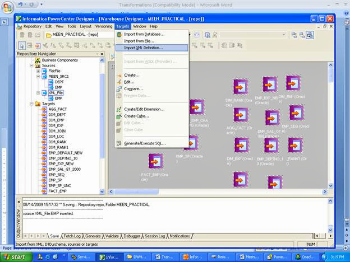This screenshot has height=262, width=350.
Task: Open Create/Edit Dimension dialog
Action: [152, 109]
